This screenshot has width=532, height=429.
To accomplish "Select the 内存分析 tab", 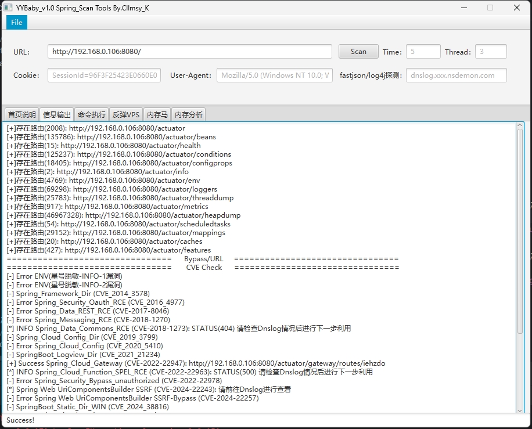I will tap(189, 115).
